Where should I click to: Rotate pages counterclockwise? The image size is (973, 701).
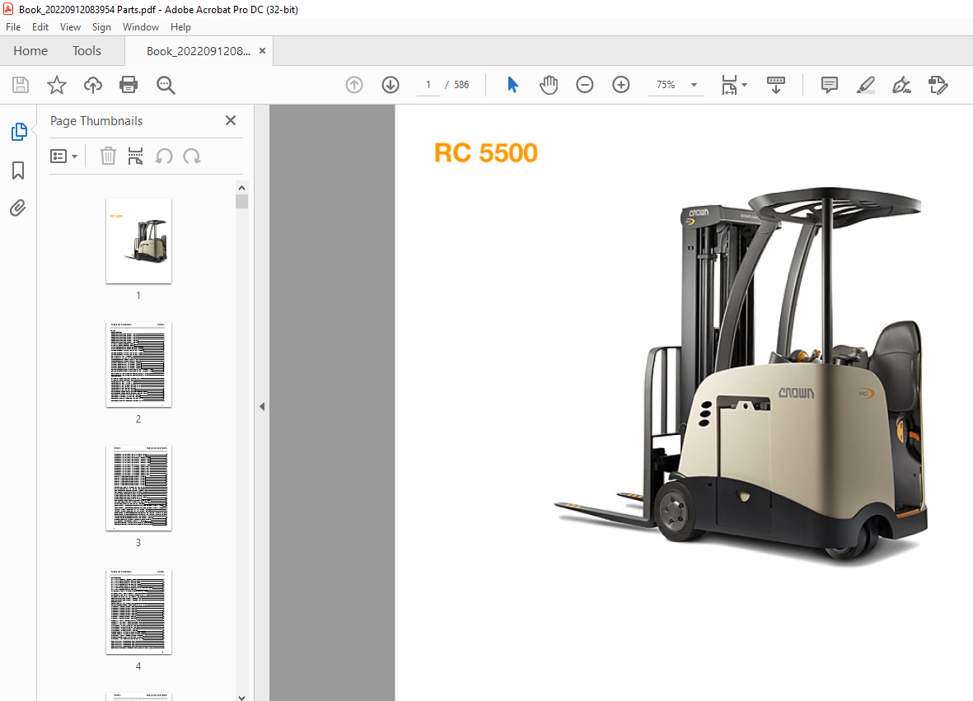[x=164, y=157]
